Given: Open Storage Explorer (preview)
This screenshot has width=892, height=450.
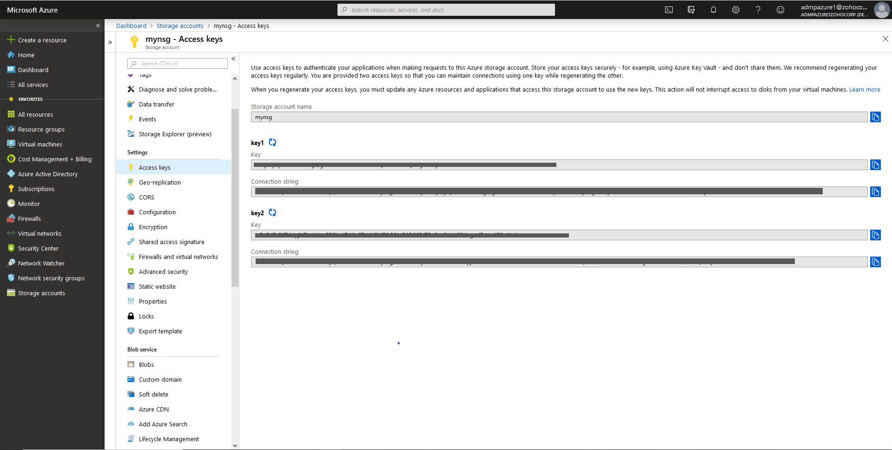Looking at the screenshot, I should [173, 134].
